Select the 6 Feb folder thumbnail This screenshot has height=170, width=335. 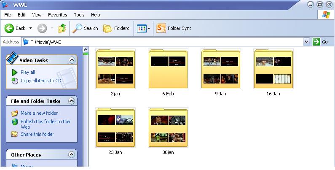[x=168, y=69]
